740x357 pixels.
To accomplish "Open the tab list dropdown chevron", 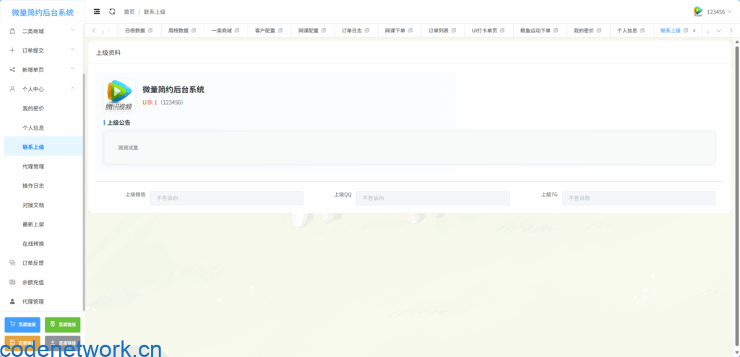I will click(719, 31).
